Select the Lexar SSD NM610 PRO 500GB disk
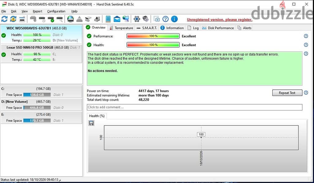This screenshot has width=314, height=183. [41, 53]
